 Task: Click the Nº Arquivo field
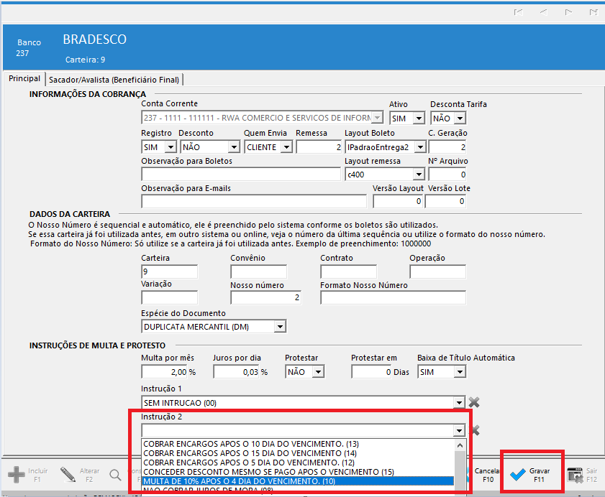[447, 175]
